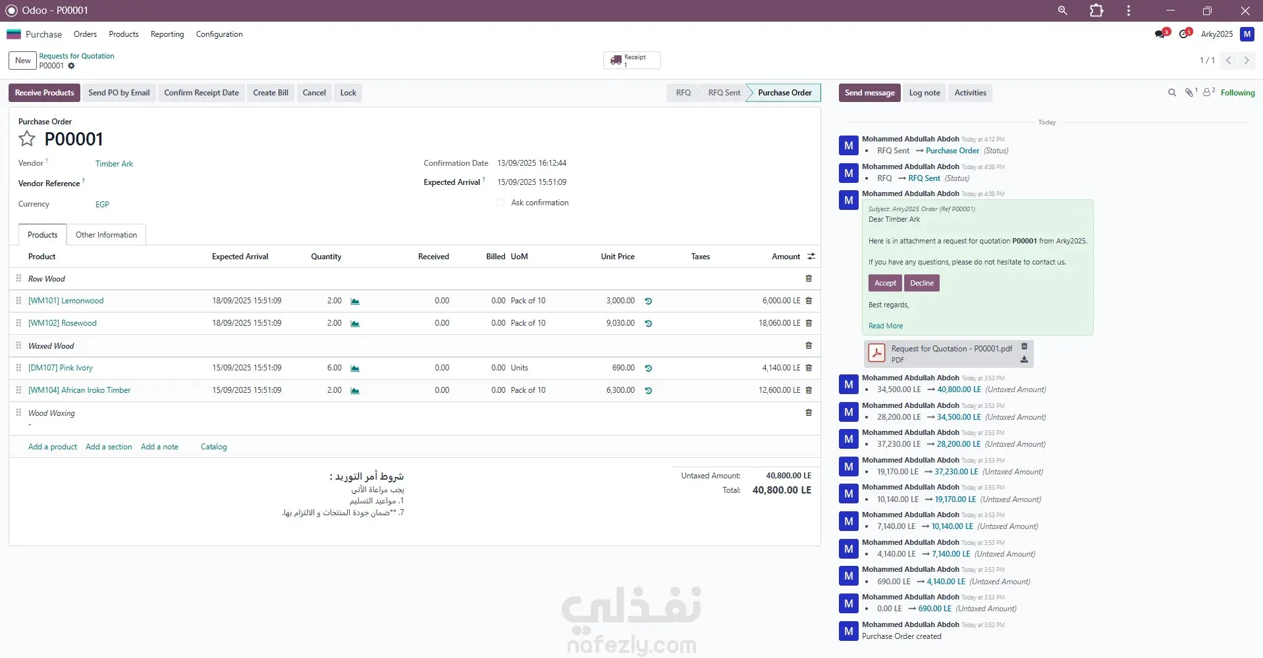Open forecast chart for Rosewood quantity
Screen dimensions: 1263x658
click(x=355, y=324)
